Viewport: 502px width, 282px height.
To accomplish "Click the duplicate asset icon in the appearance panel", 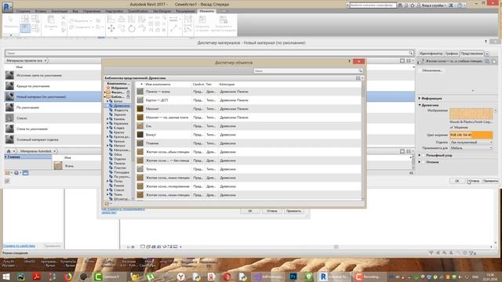I will pos(494,61).
